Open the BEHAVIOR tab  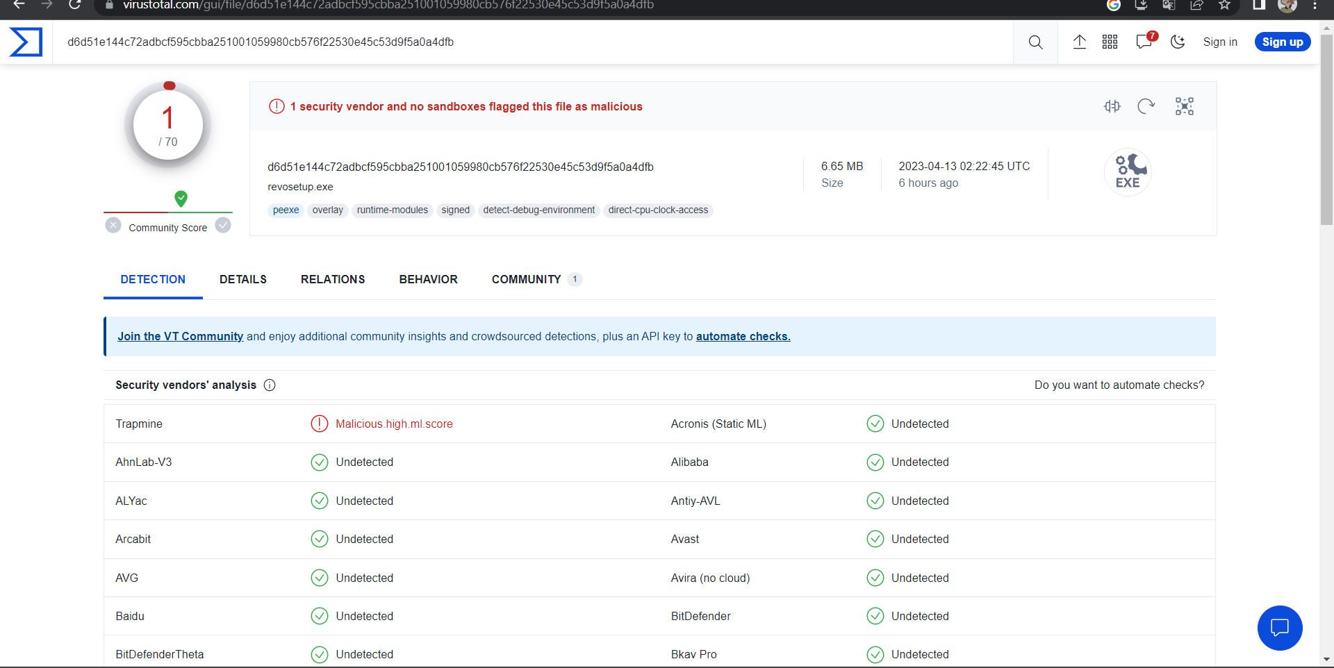429,279
